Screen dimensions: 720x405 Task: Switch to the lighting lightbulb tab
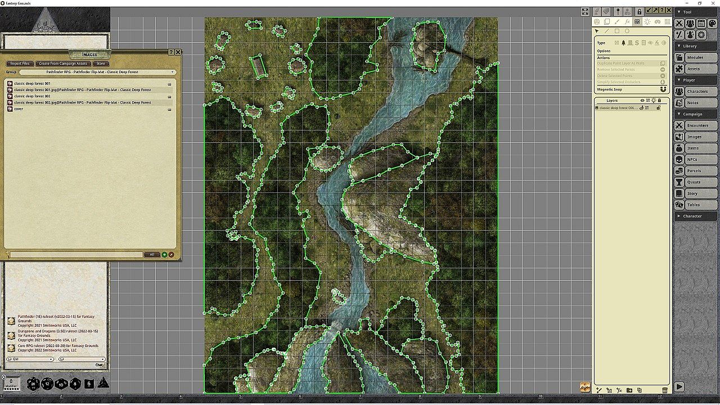(x=647, y=22)
